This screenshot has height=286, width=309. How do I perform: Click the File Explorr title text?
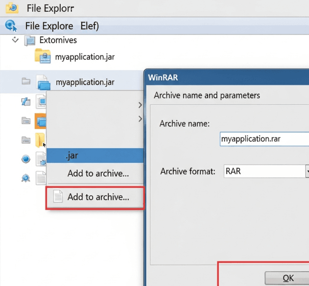(x=50, y=8)
